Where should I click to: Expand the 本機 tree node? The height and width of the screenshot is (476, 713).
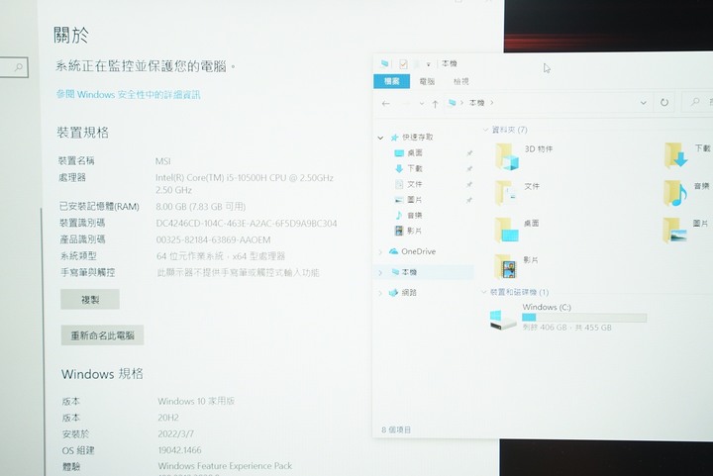[380, 272]
